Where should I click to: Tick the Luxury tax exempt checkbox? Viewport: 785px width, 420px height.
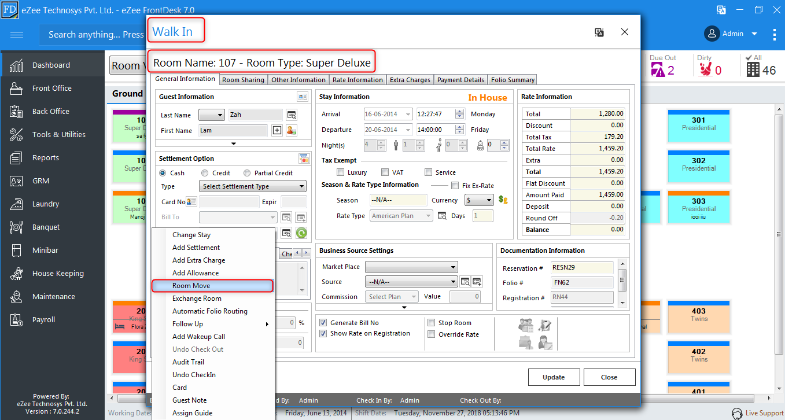click(340, 172)
